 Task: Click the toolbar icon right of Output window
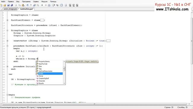66,5
